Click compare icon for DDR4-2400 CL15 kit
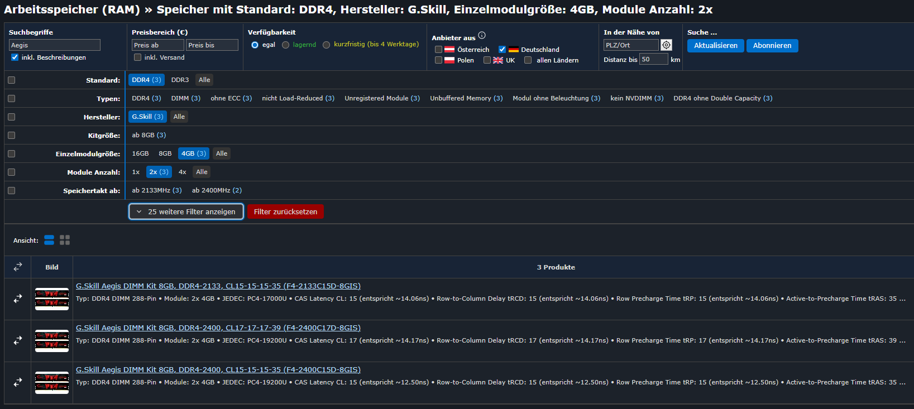914x409 pixels. pyautogui.click(x=18, y=383)
